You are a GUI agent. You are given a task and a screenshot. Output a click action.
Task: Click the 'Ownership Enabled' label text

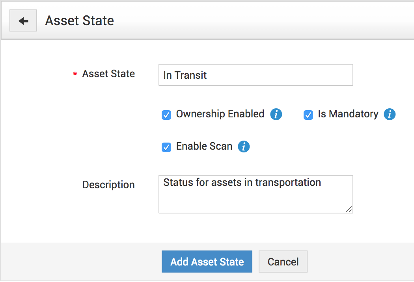[220, 114]
